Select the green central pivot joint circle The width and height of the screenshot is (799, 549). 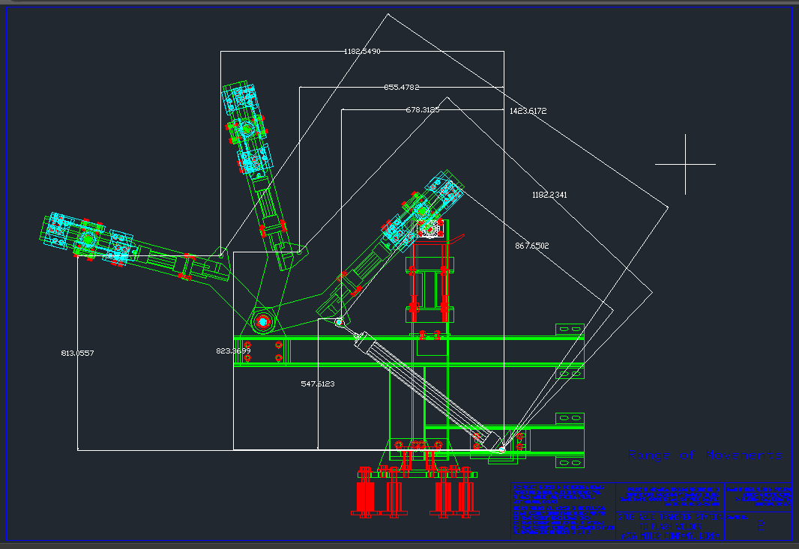tap(264, 322)
